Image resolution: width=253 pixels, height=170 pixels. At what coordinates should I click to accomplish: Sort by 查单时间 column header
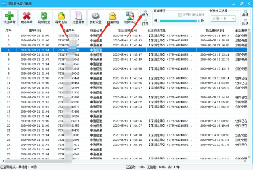coord(35,31)
